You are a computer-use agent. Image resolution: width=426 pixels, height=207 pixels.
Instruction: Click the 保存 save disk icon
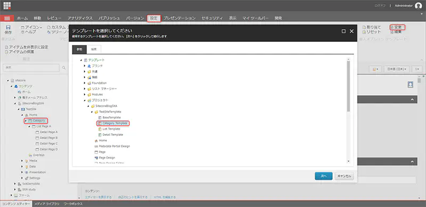[x=8, y=28]
